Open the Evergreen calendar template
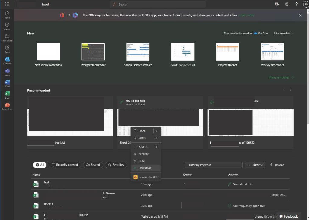 (x=93, y=54)
